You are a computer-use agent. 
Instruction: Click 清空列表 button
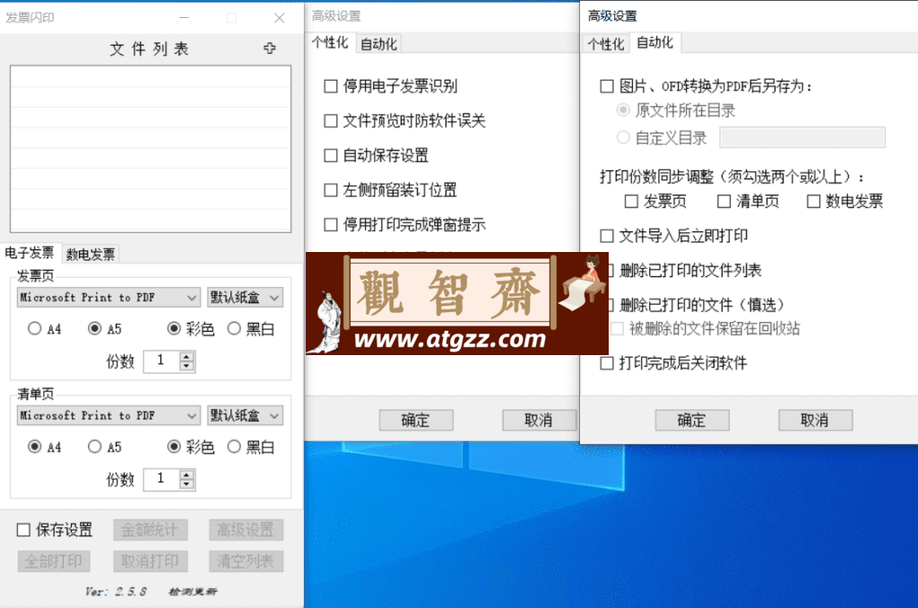[x=246, y=561]
